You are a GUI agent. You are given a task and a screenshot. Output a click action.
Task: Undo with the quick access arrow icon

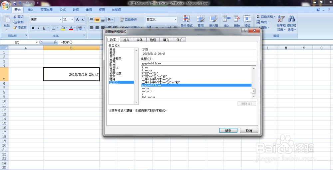click(20, 3)
